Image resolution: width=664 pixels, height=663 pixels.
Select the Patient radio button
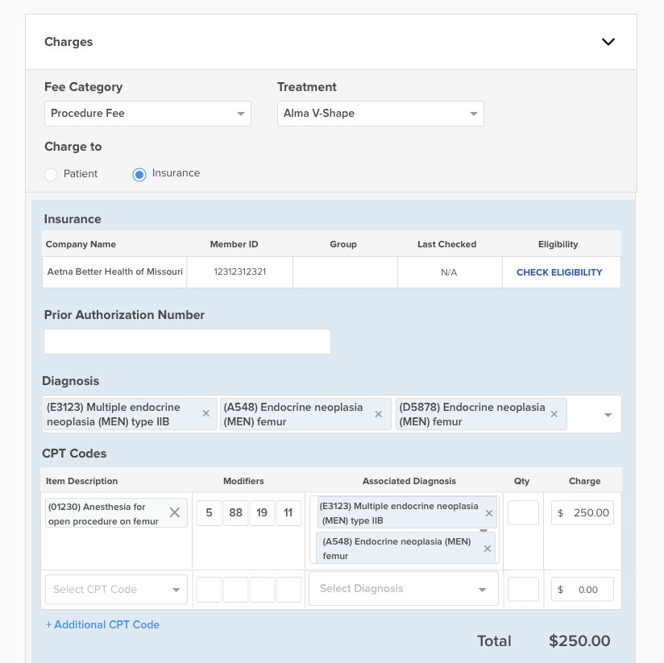point(51,174)
